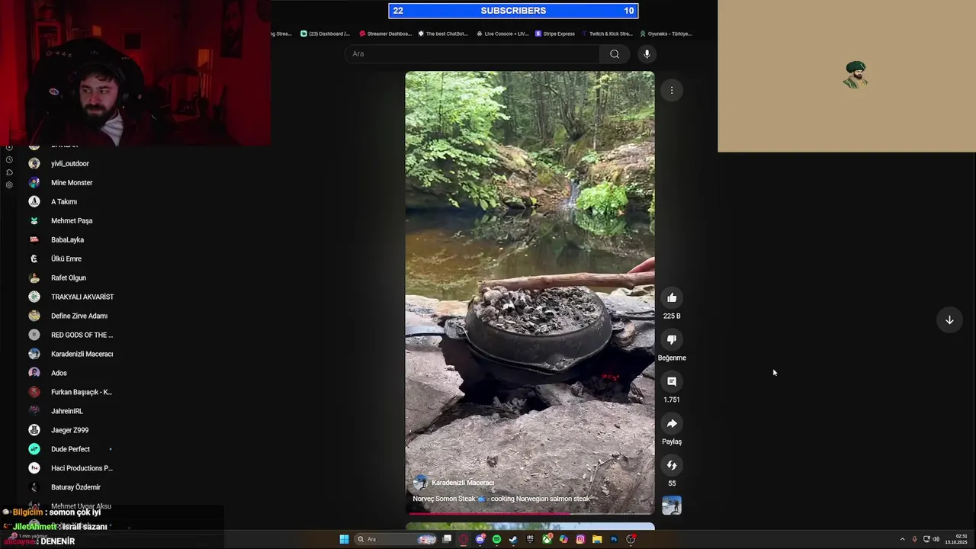Viewport: 976px width, 549px height.
Task: Click inside the Ara search field
Action: click(472, 54)
